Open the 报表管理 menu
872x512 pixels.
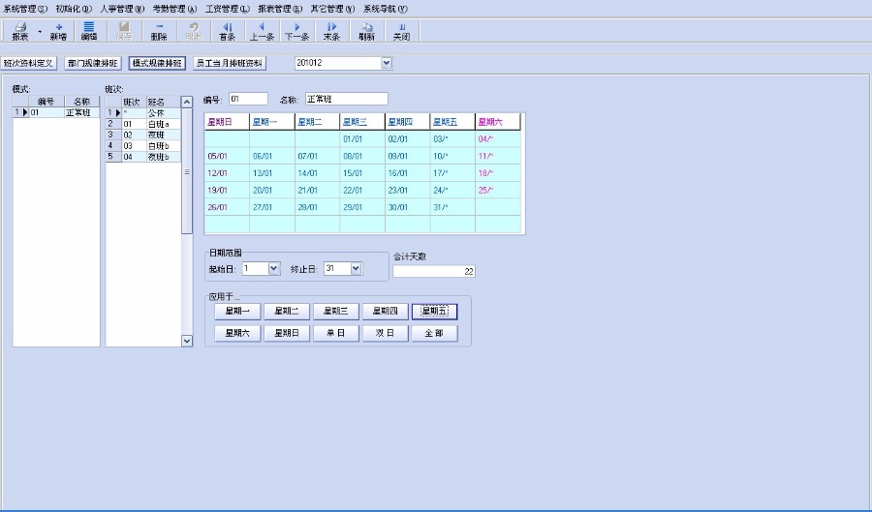[280, 9]
